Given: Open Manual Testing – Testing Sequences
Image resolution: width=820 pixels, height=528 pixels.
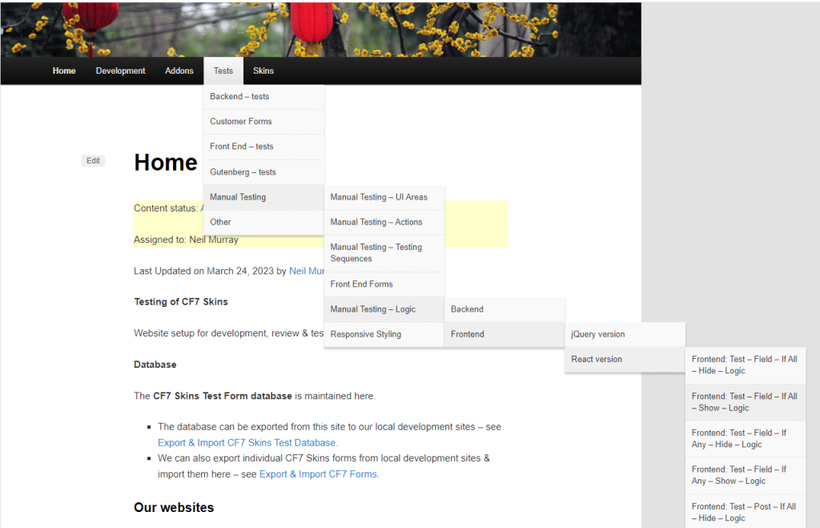Looking at the screenshot, I should (376, 252).
